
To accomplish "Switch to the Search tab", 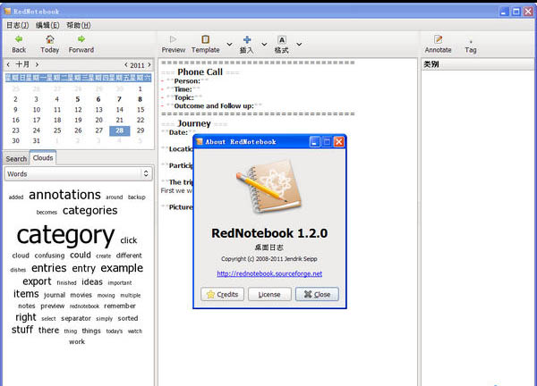I will pyautogui.click(x=16, y=159).
